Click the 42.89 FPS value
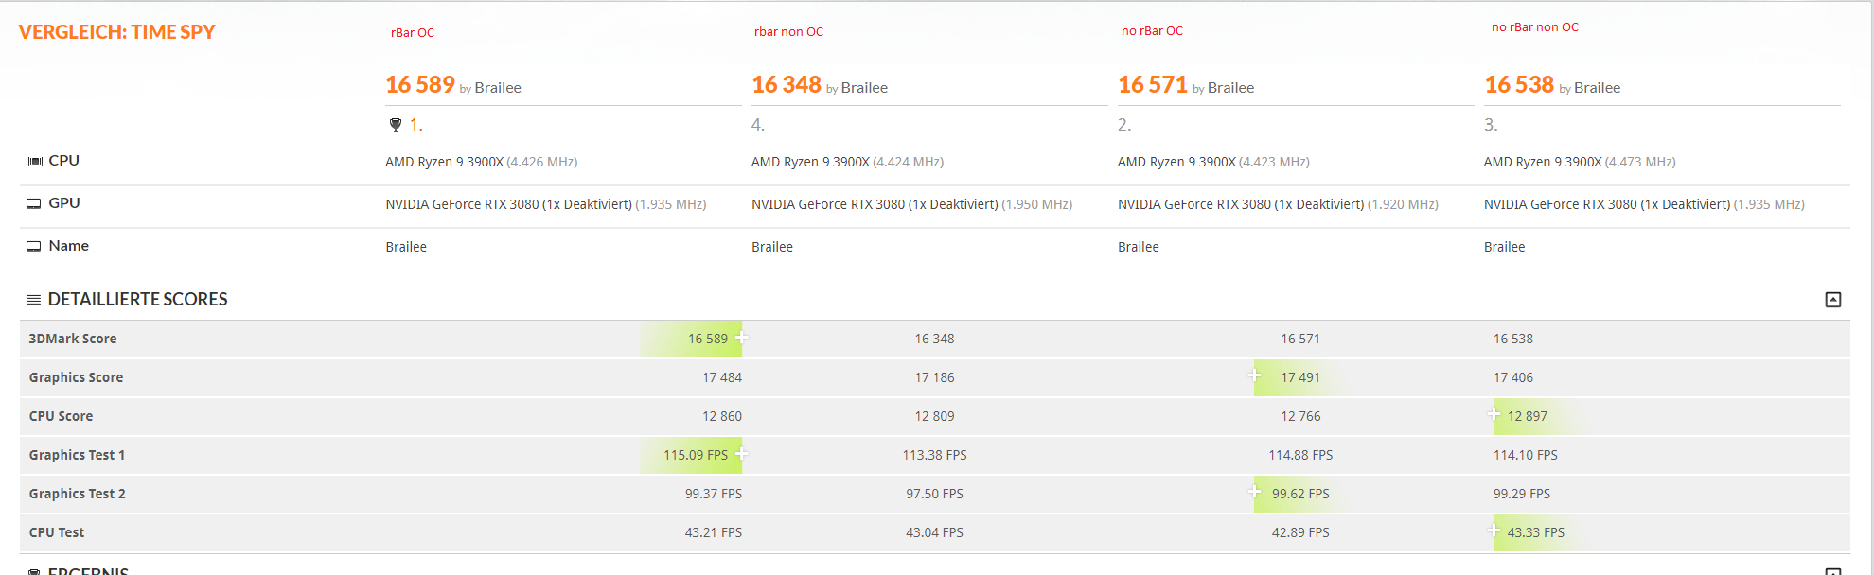This screenshot has width=1874, height=575. (1300, 532)
